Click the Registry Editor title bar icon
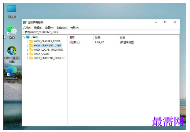Viewport: 190px width, 132px height. [x=25, y=22]
